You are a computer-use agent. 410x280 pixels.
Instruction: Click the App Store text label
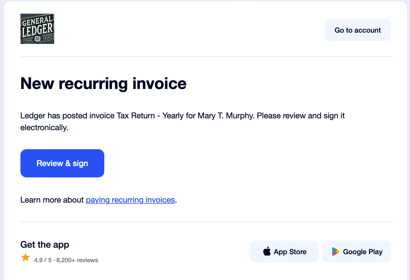click(290, 252)
